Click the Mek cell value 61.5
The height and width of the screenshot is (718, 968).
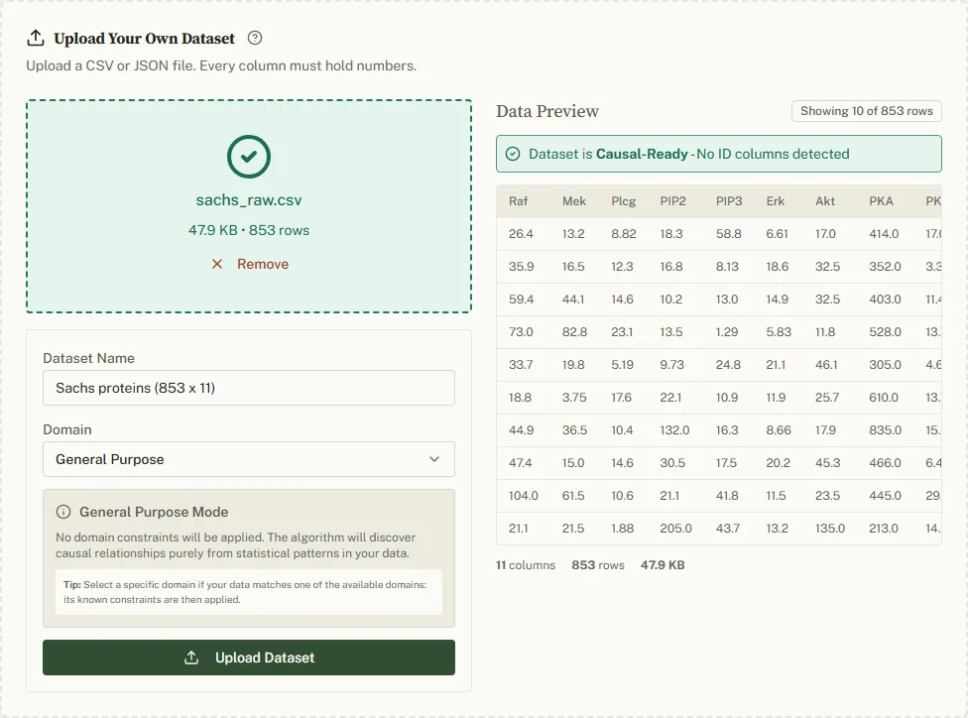[x=573, y=496]
